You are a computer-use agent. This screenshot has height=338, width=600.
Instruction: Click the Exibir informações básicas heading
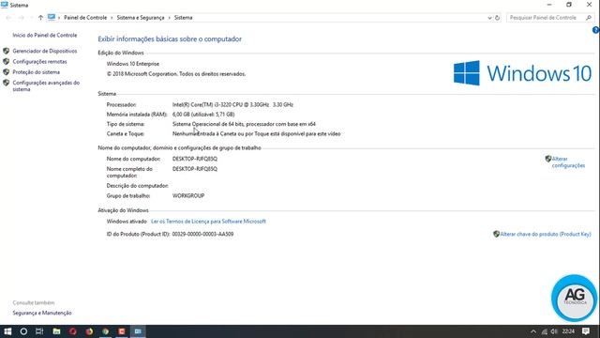(170, 39)
